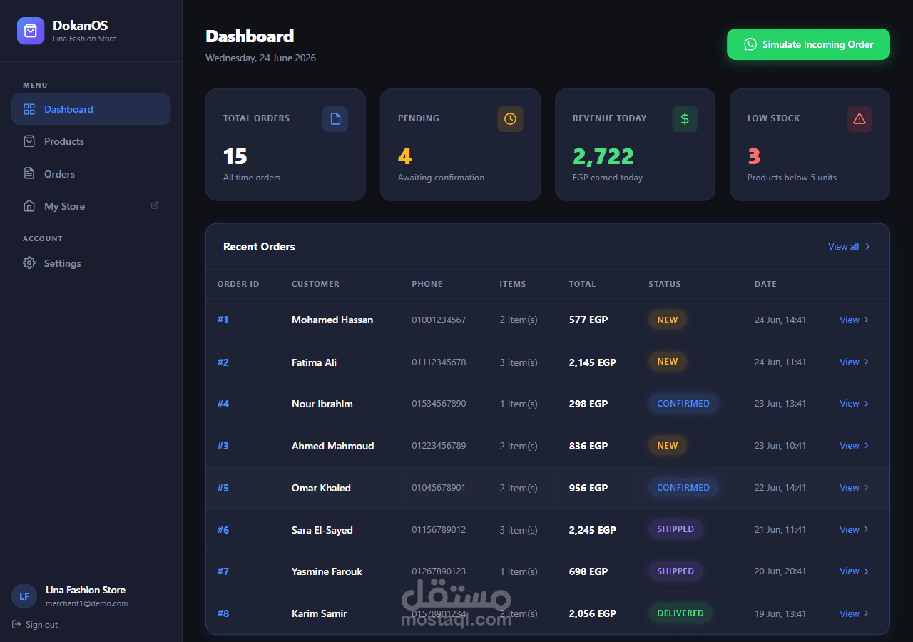Click Revenue Today value 2,722
Image resolution: width=913 pixels, height=642 pixels.
pyautogui.click(x=603, y=156)
